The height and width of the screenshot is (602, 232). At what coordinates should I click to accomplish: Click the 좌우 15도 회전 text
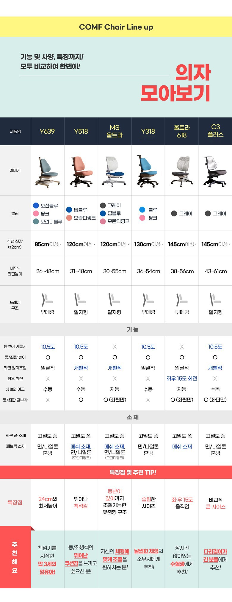tap(182, 379)
